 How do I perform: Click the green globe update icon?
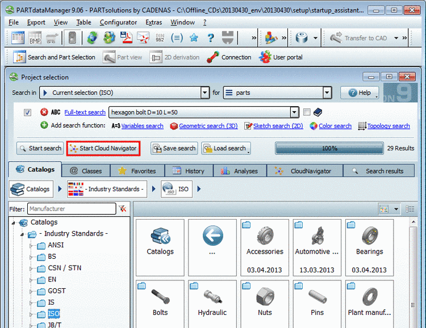tap(93, 38)
